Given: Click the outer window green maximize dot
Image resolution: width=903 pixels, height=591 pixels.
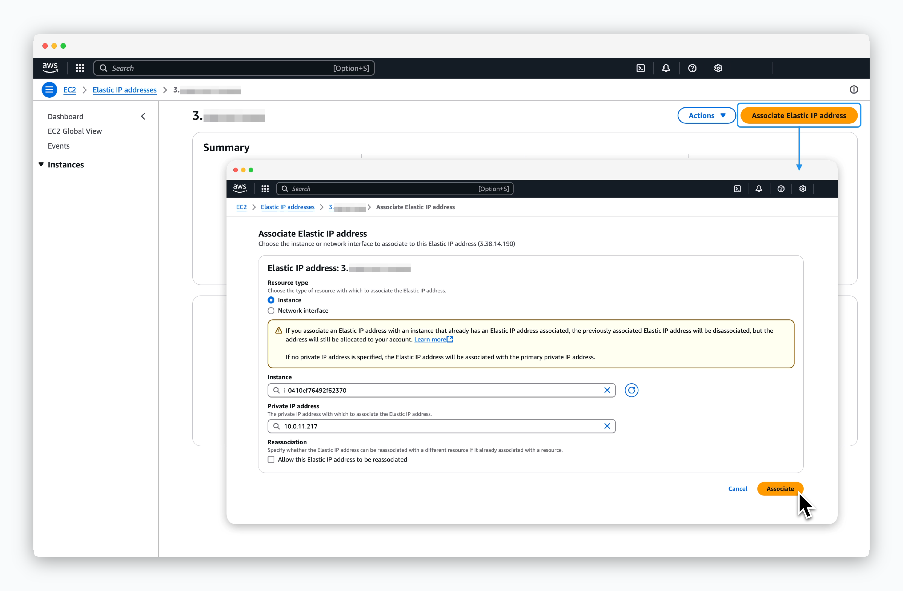Looking at the screenshot, I should (63, 46).
